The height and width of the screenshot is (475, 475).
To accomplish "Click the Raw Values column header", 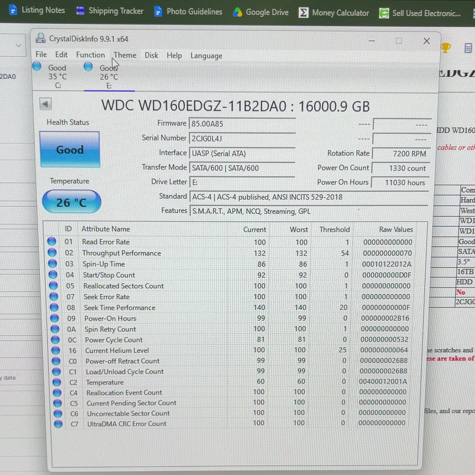I will click(396, 229).
